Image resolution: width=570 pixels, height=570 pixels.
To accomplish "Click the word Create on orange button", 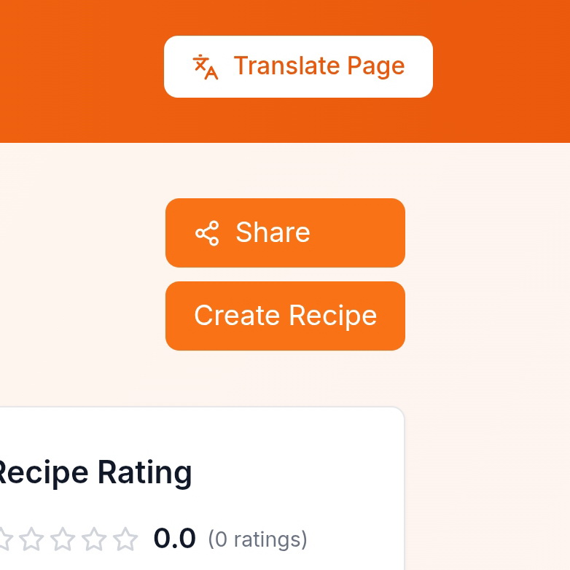I will 237,316.
